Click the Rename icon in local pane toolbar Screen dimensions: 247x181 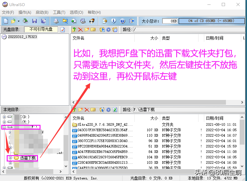coord(93,109)
